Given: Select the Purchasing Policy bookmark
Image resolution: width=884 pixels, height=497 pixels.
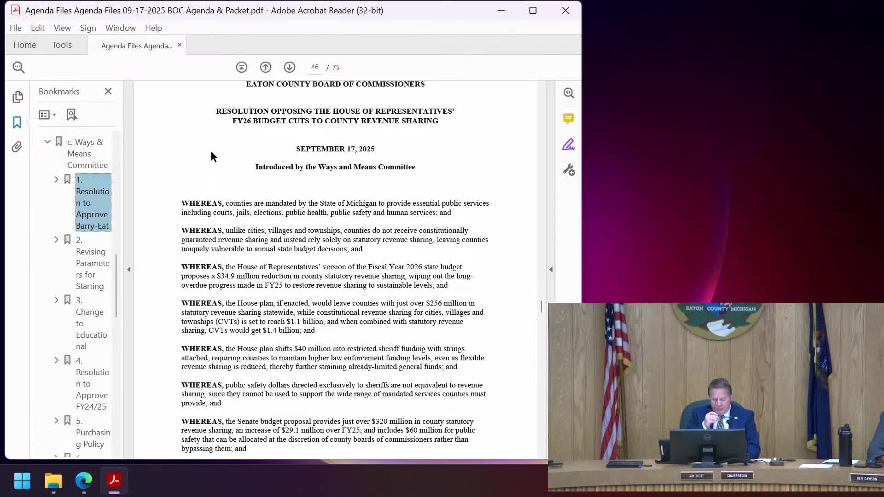Looking at the screenshot, I should [93, 432].
